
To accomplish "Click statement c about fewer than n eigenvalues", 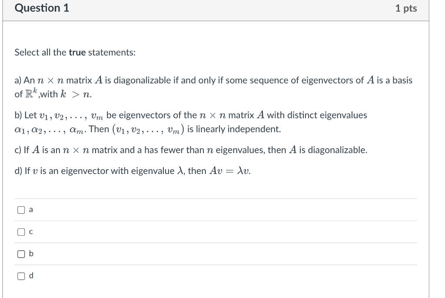I will pos(191,150).
